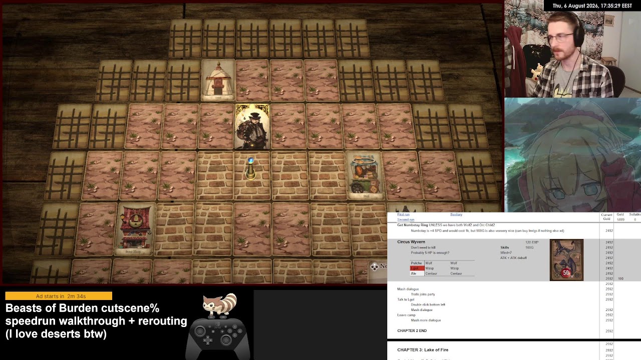The height and width of the screenshot is (360, 641).
Task: Click the 'Current Gold' column header
Action: [x=606, y=216]
